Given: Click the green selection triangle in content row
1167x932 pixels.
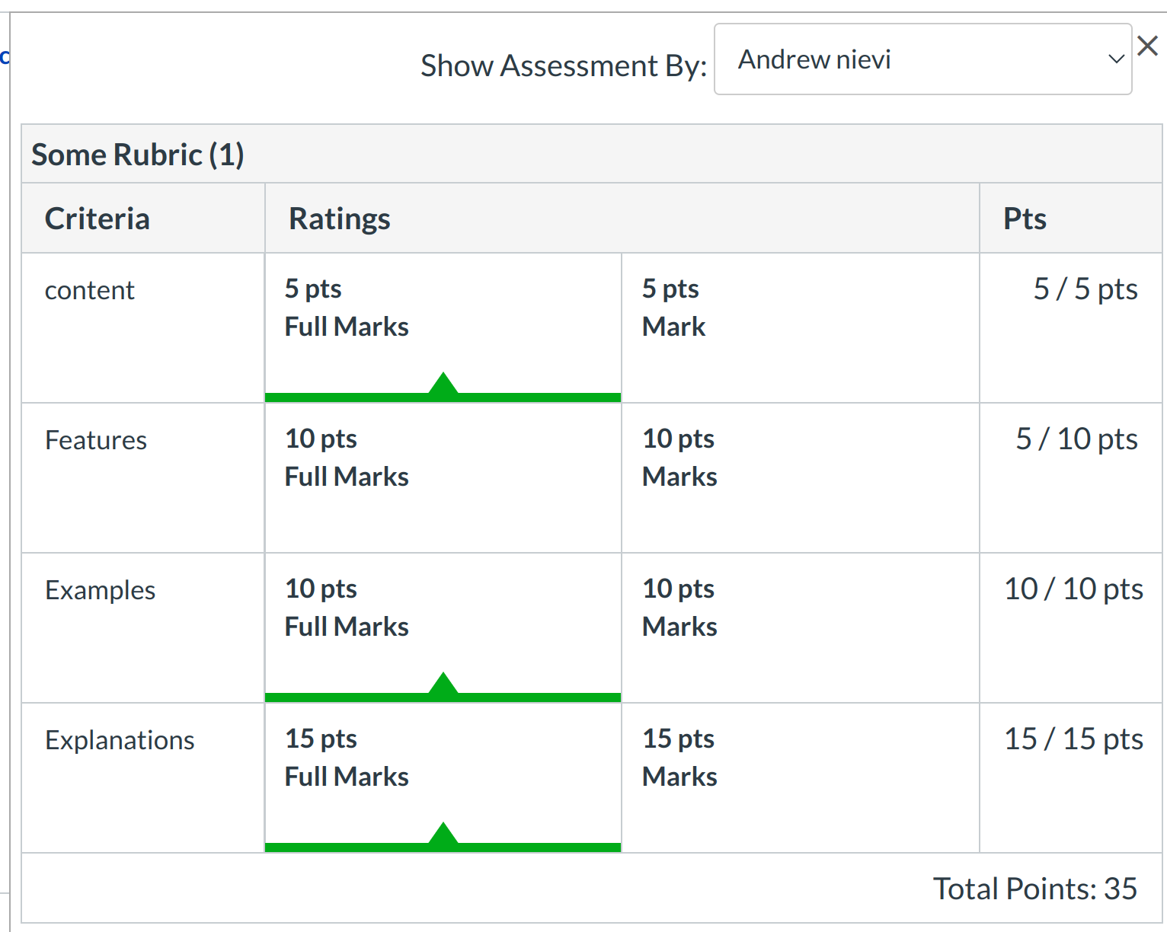Looking at the screenshot, I should click(x=443, y=385).
